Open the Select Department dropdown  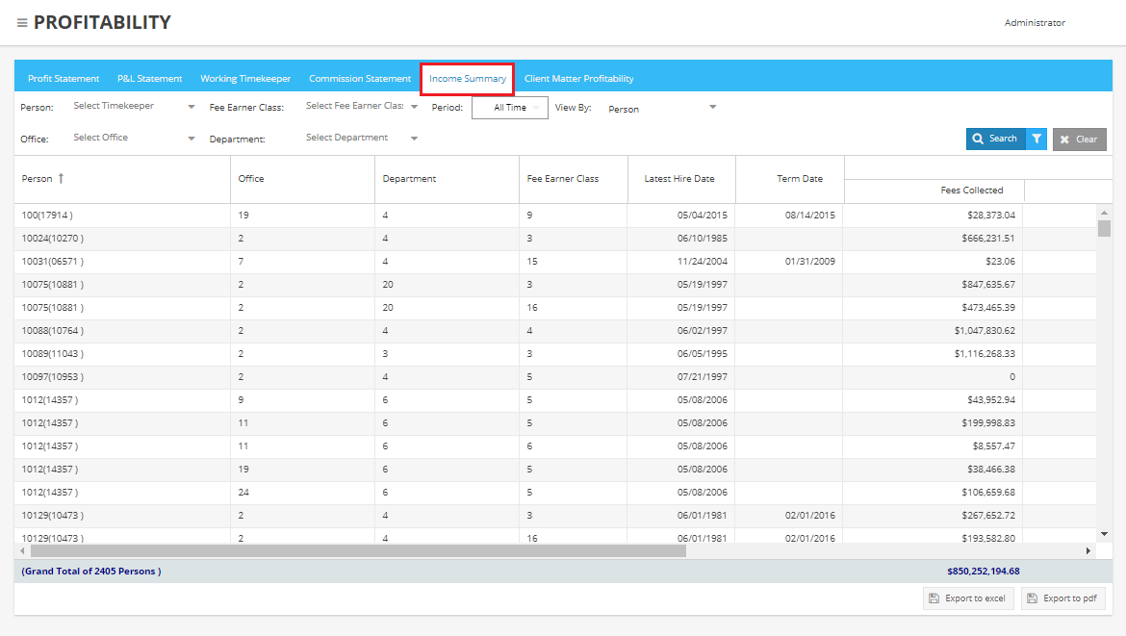tap(414, 139)
